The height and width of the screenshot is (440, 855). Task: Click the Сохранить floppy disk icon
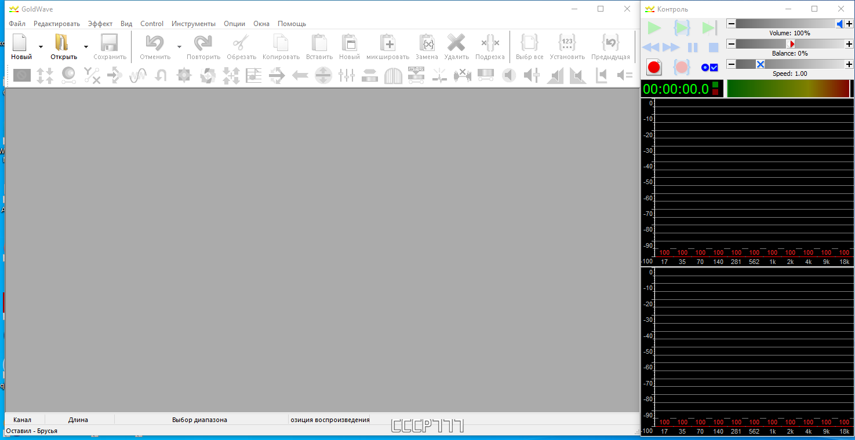[109, 43]
